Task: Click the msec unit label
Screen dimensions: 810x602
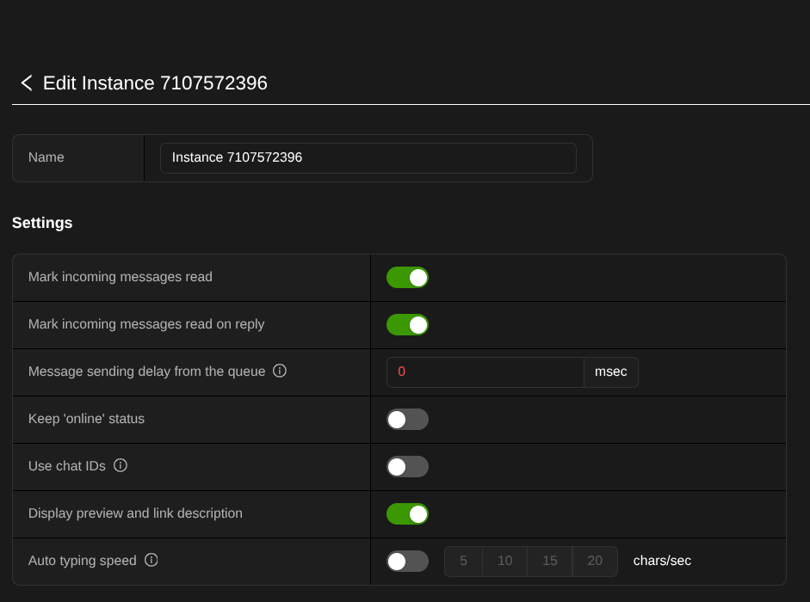Action: [x=611, y=372]
